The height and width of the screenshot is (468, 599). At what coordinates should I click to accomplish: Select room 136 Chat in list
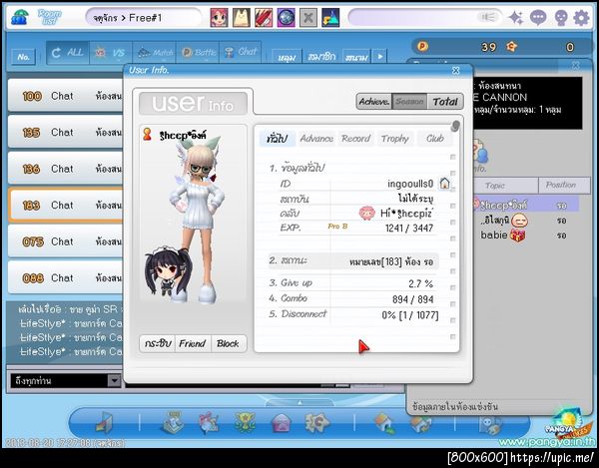click(x=65, y=169)
